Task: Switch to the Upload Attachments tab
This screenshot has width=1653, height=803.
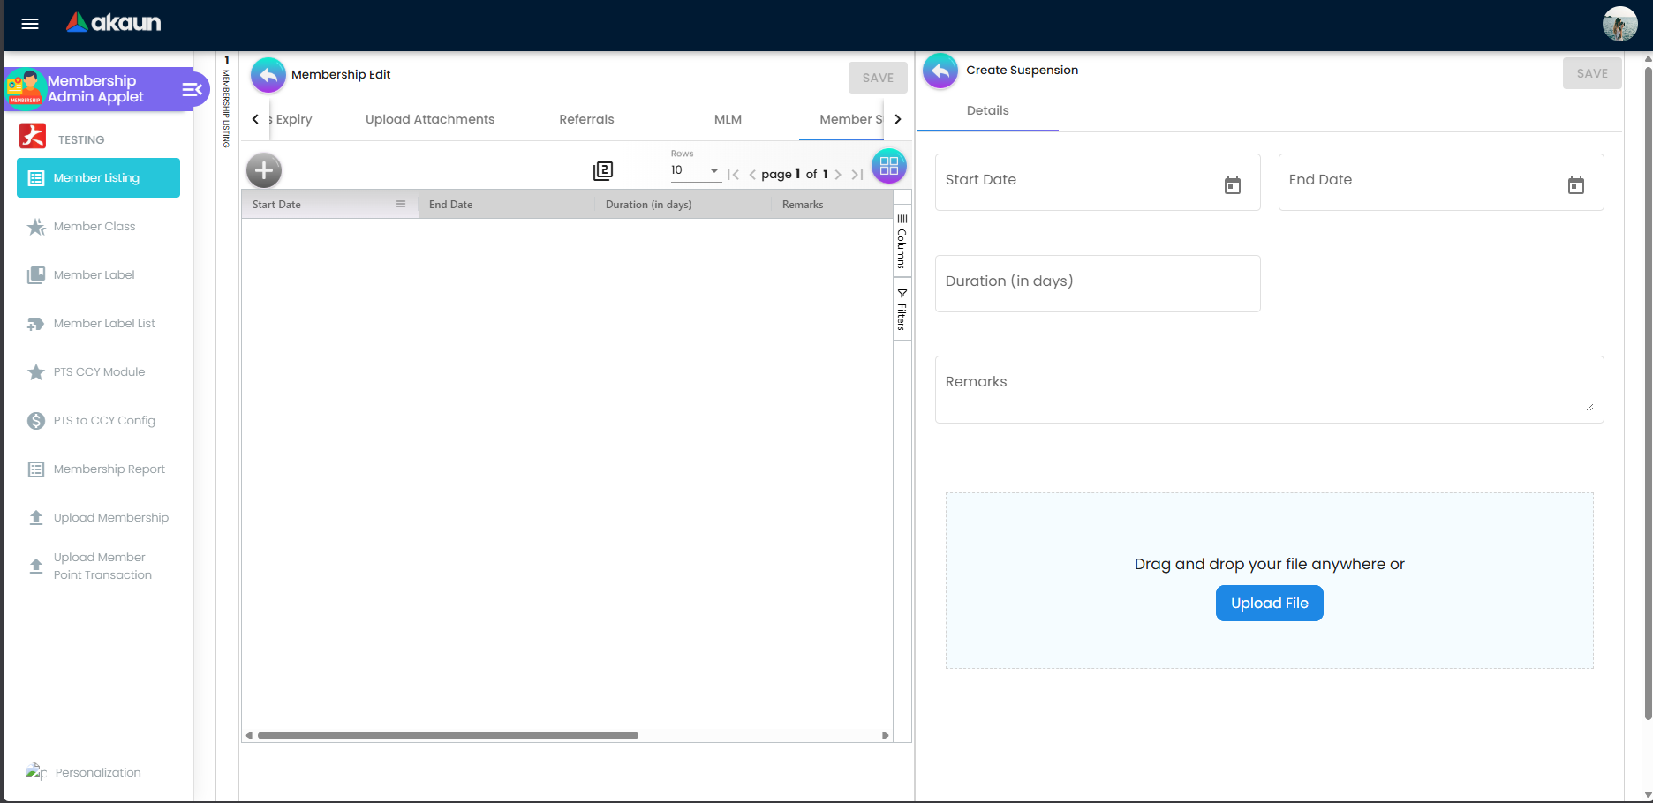Action: click(430, 119)
